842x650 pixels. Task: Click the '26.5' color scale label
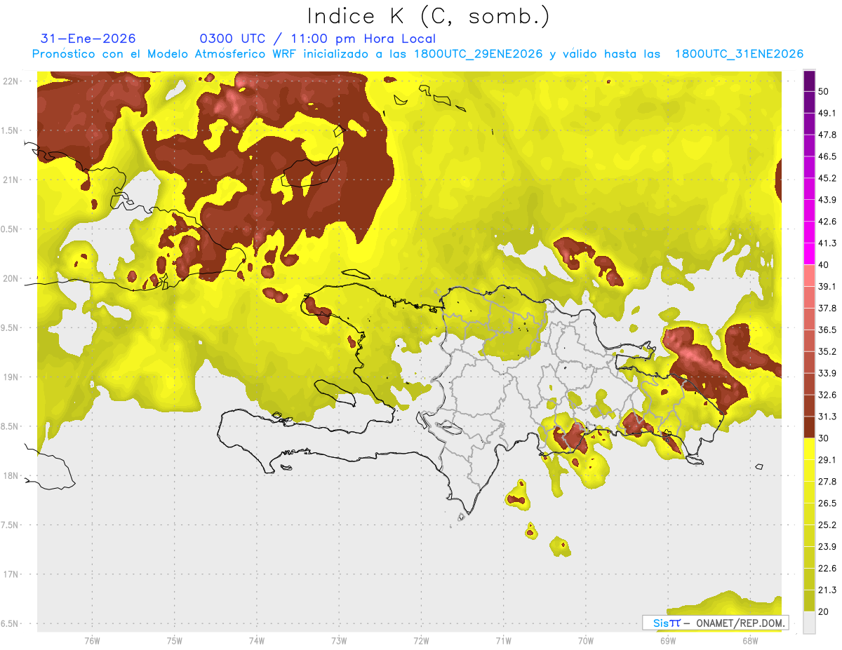pyautogui.click(x=827, y=503)
